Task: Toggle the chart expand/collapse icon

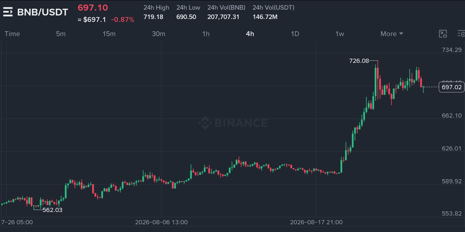Action: pos(443,34)
